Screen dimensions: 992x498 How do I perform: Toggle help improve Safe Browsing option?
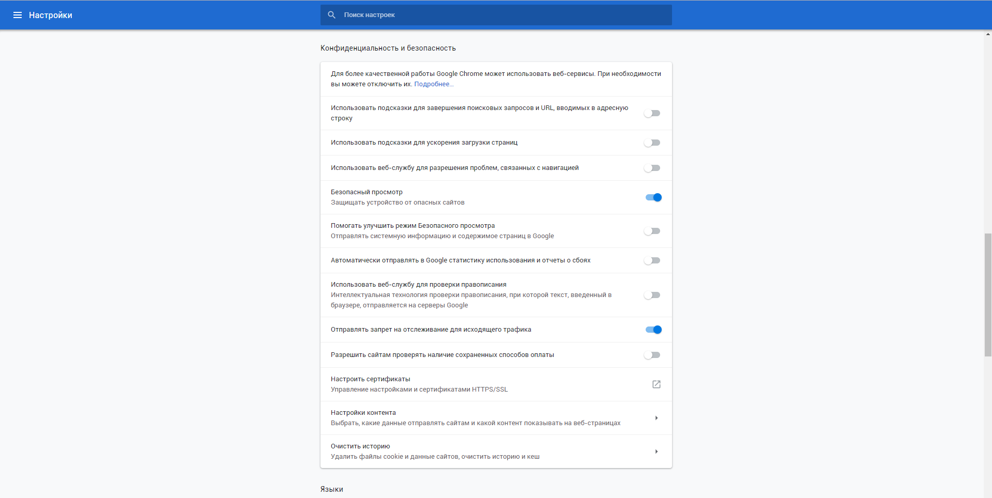pos(652,231)
